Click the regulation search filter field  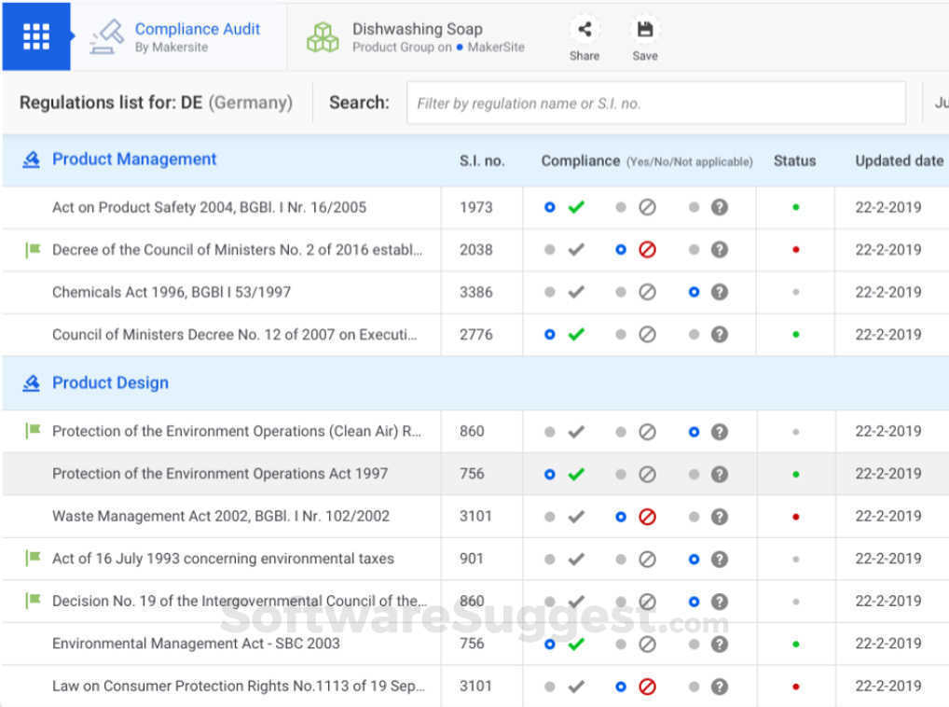click(x=655, y=104)
